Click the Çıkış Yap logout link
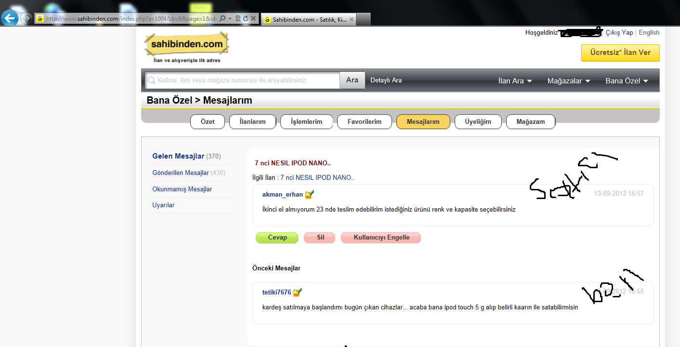 coord(619,32)
